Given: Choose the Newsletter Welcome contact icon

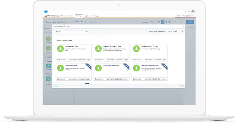Looking at the screenshot, I should click(x=98, y=68).
